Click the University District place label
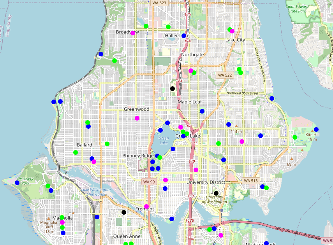333x245 pixels. tap(206, 182)
